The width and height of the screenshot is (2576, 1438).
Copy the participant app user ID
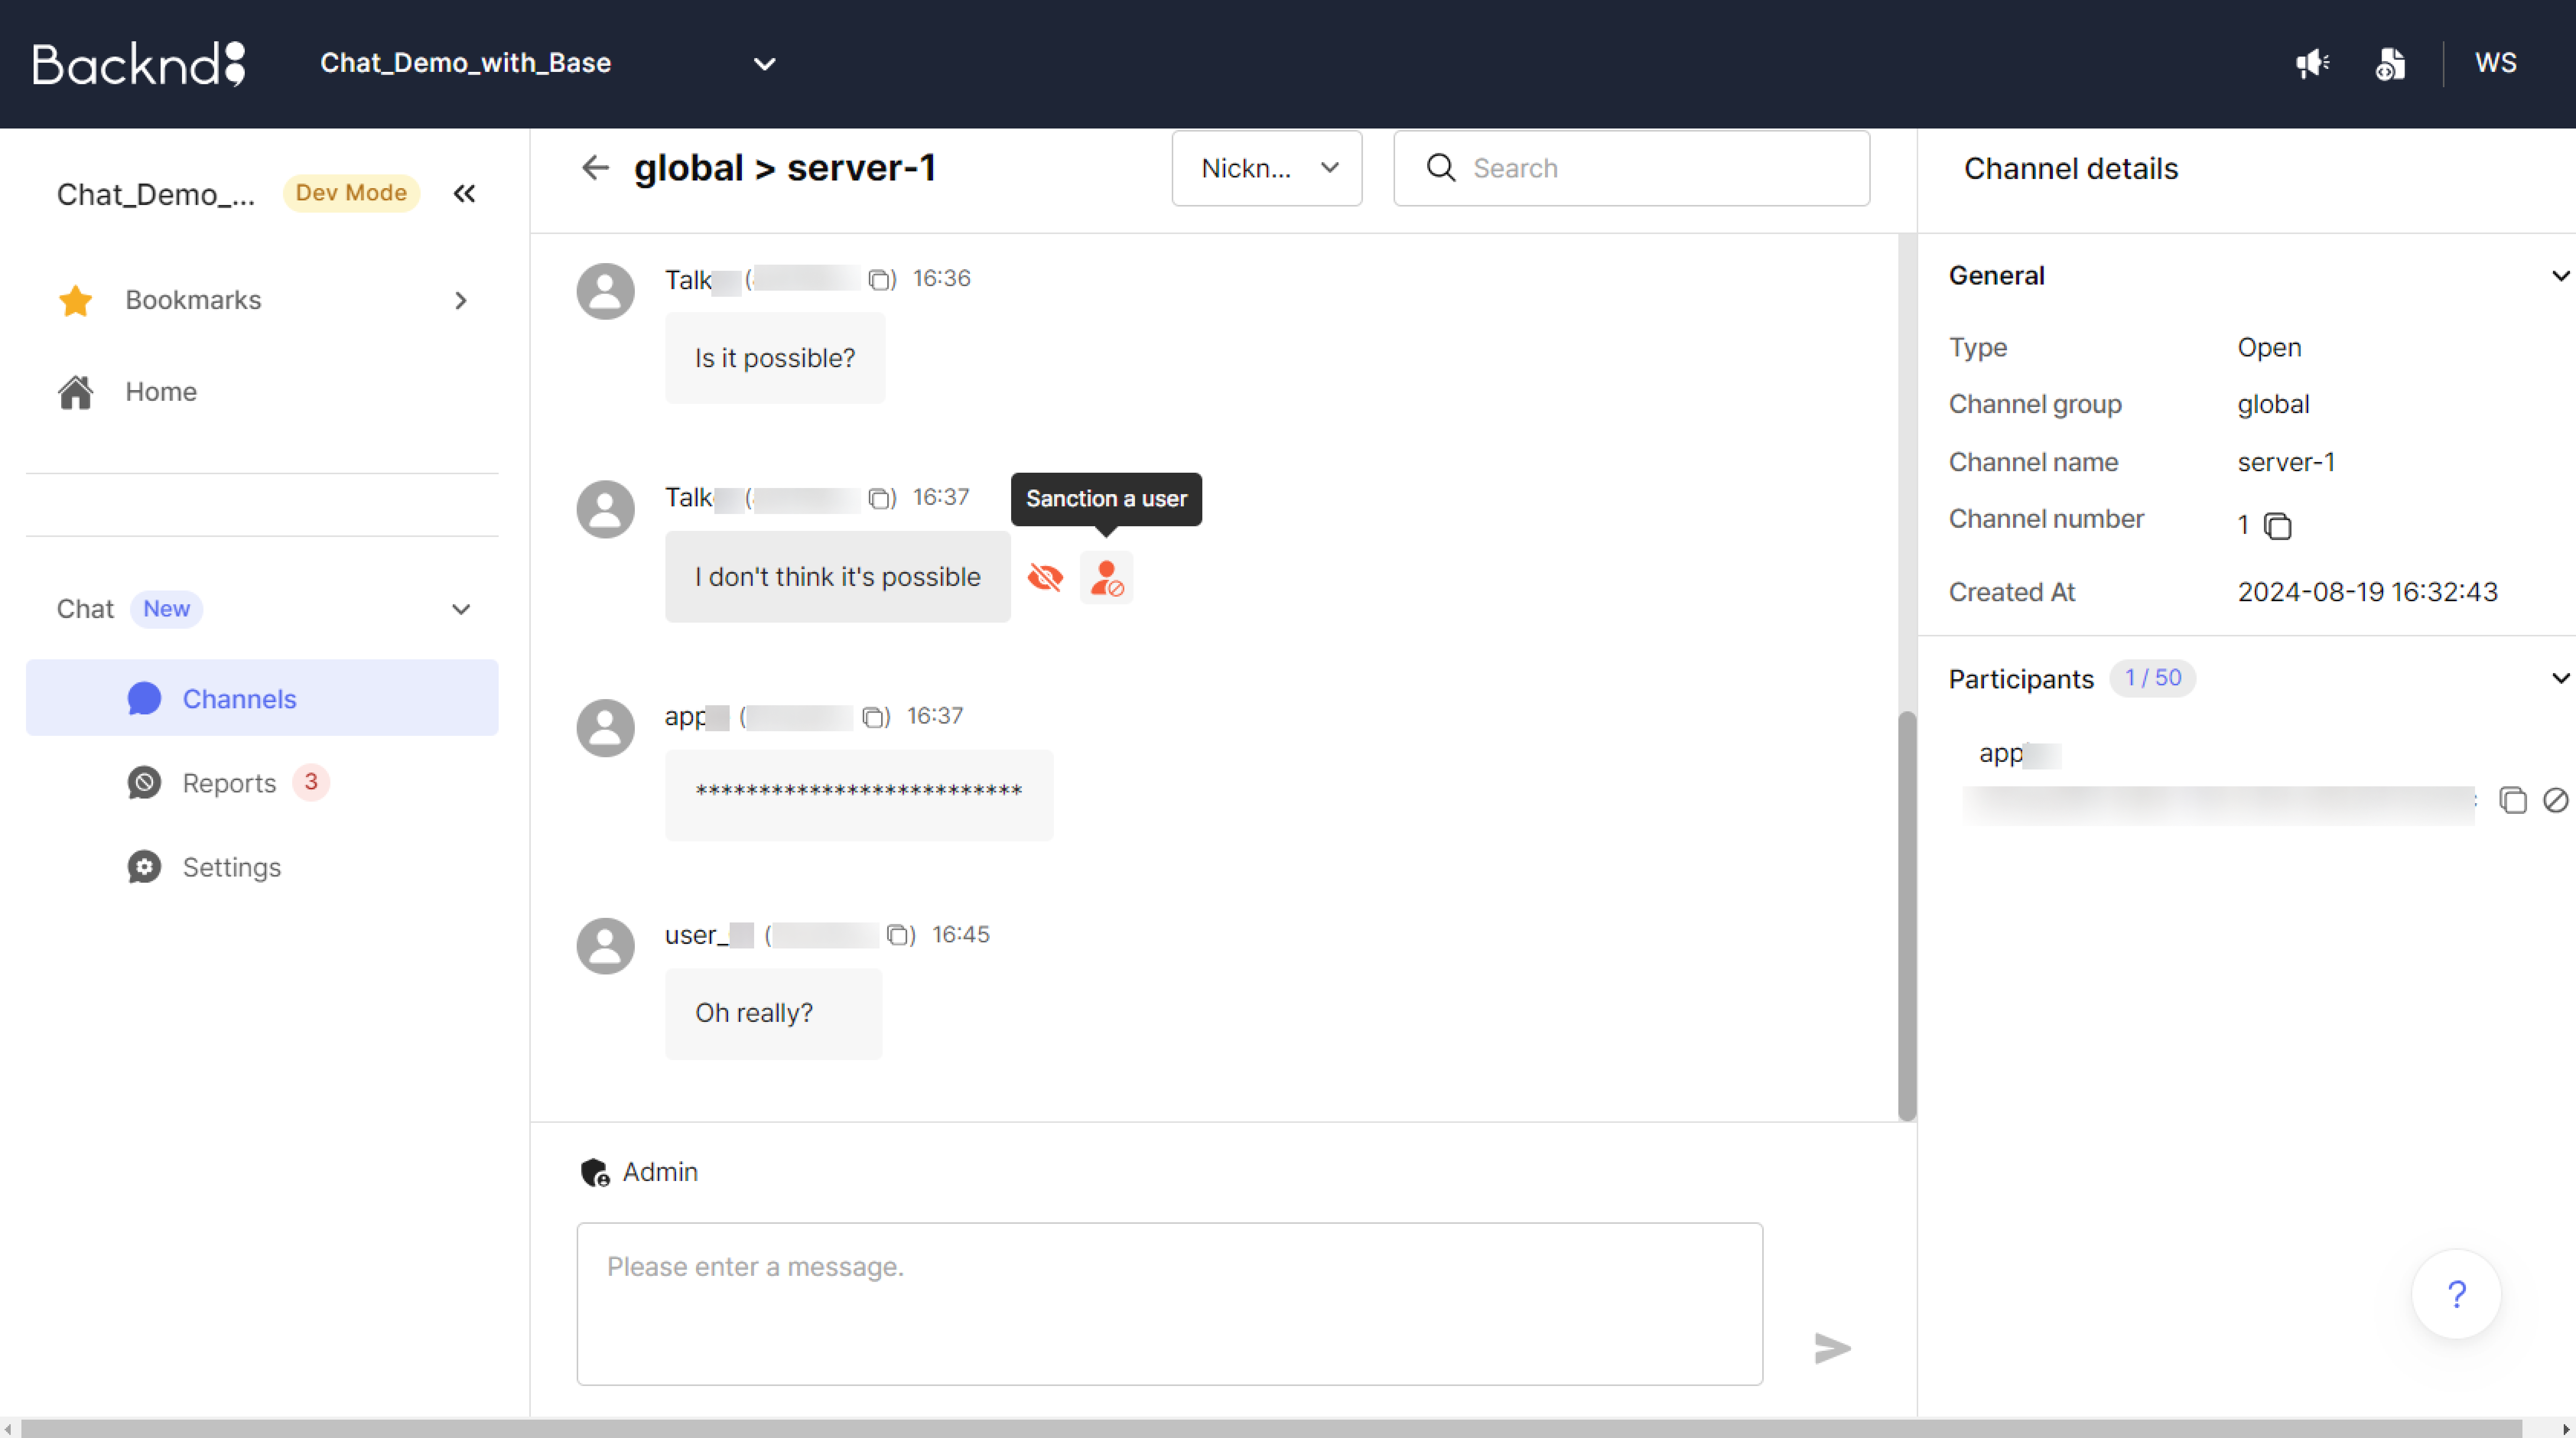pyautogui.click(x=2512, y=800)
